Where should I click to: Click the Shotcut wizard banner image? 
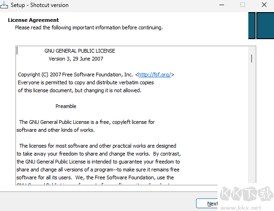tap(261, 26)
